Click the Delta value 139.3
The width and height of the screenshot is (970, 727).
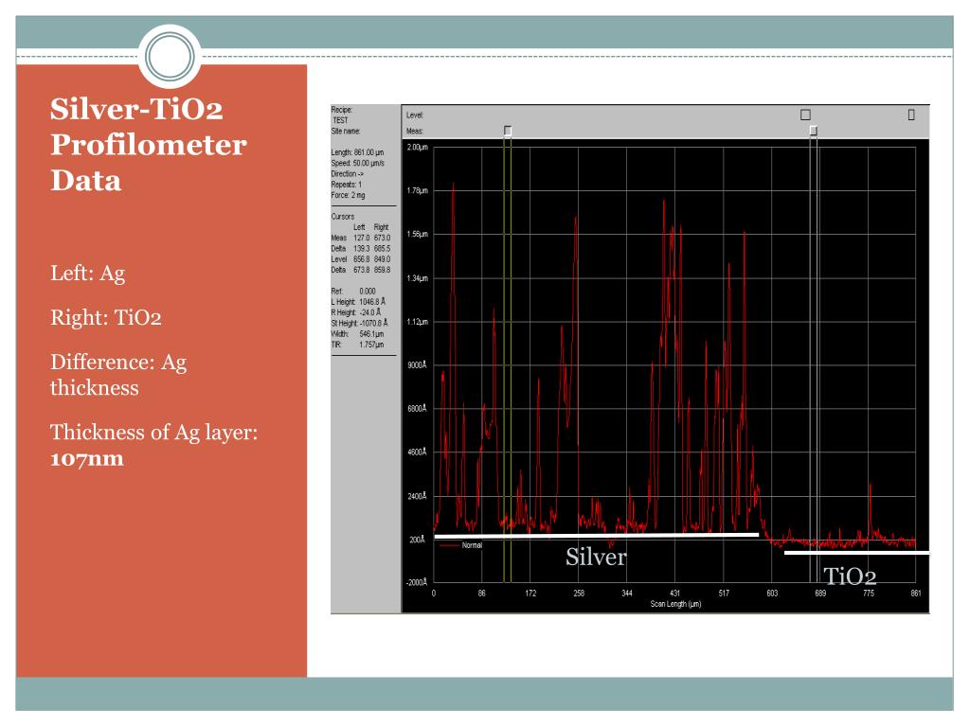pos(361,249)
